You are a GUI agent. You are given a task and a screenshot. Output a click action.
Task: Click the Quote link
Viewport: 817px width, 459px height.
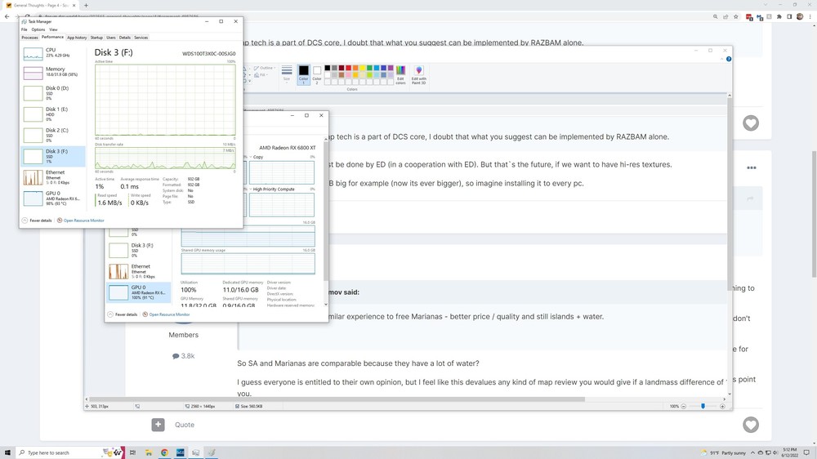coord(185,425)
